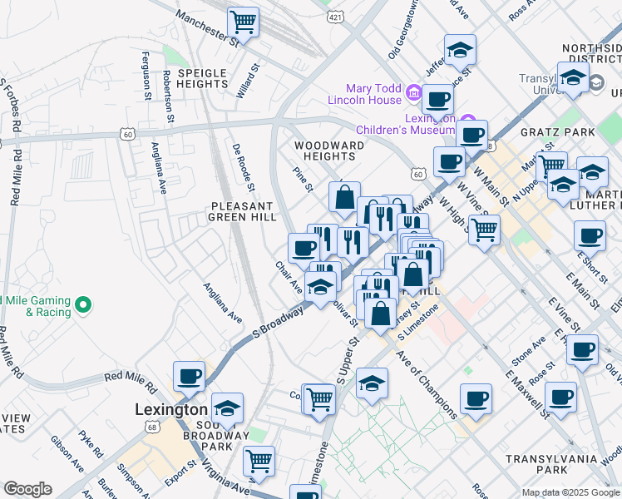
Task: Select the Transylvania University gray school pin
Action: pos(596,82)
